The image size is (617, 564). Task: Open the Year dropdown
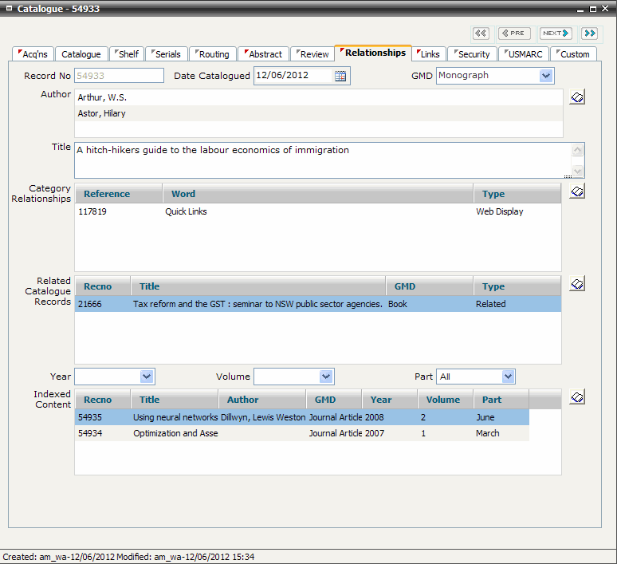pyautogui.click(x=146, y=377)
